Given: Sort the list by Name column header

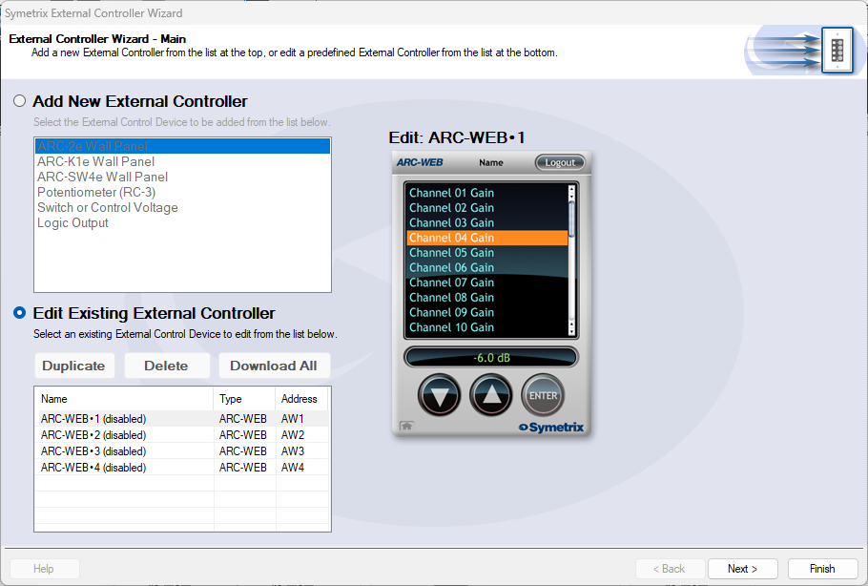Looking at the screenshot, I should [123, 399].
